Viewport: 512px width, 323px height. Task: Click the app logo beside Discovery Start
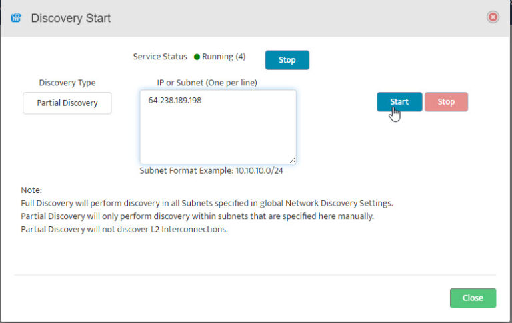tap(16, 18)
